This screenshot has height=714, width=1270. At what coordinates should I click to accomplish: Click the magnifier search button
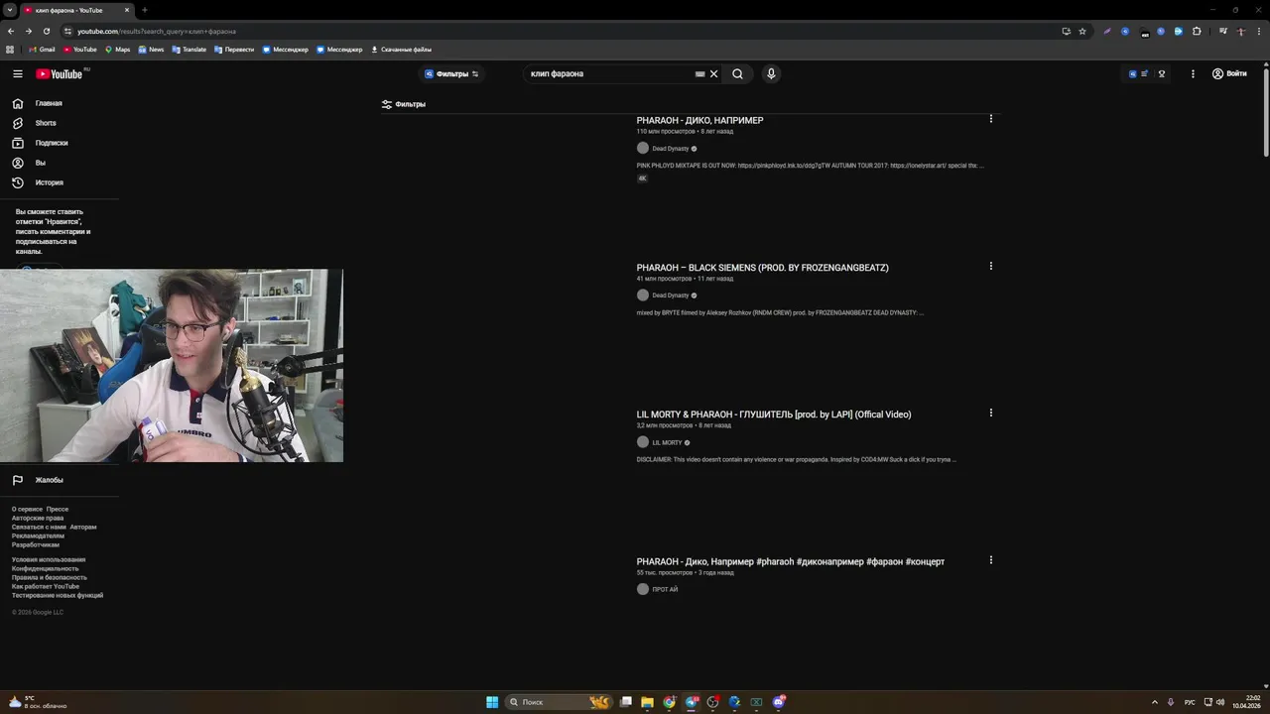click(x=737, y=73)
